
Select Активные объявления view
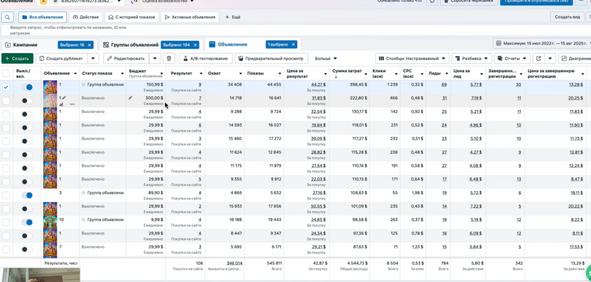190,17
